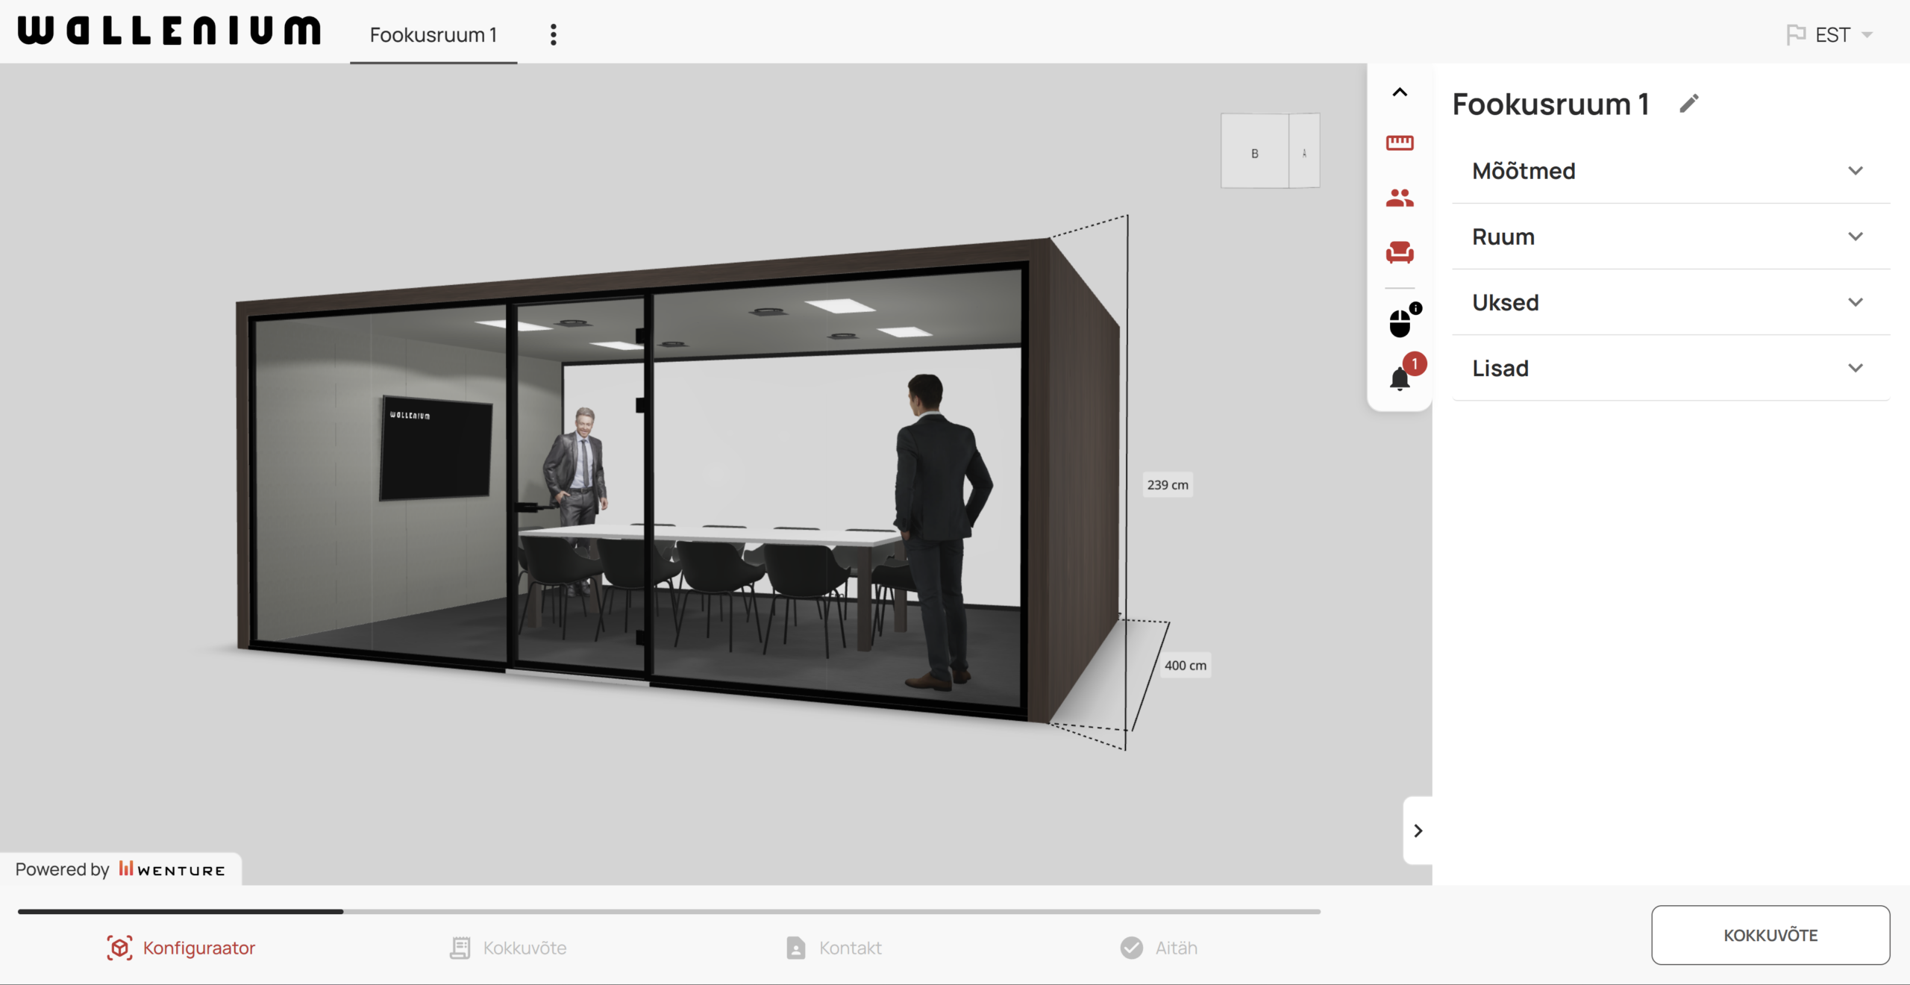Collapse the toolbar with the up chevron
The width and height of the screenshot is (1910, 985).
pos(1400,93)
